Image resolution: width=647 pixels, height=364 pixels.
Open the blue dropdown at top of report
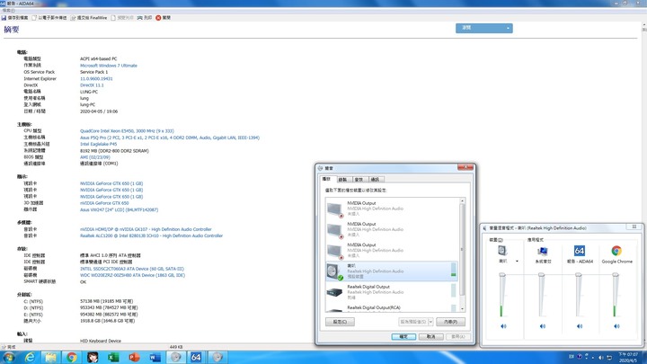pos(484,28)
